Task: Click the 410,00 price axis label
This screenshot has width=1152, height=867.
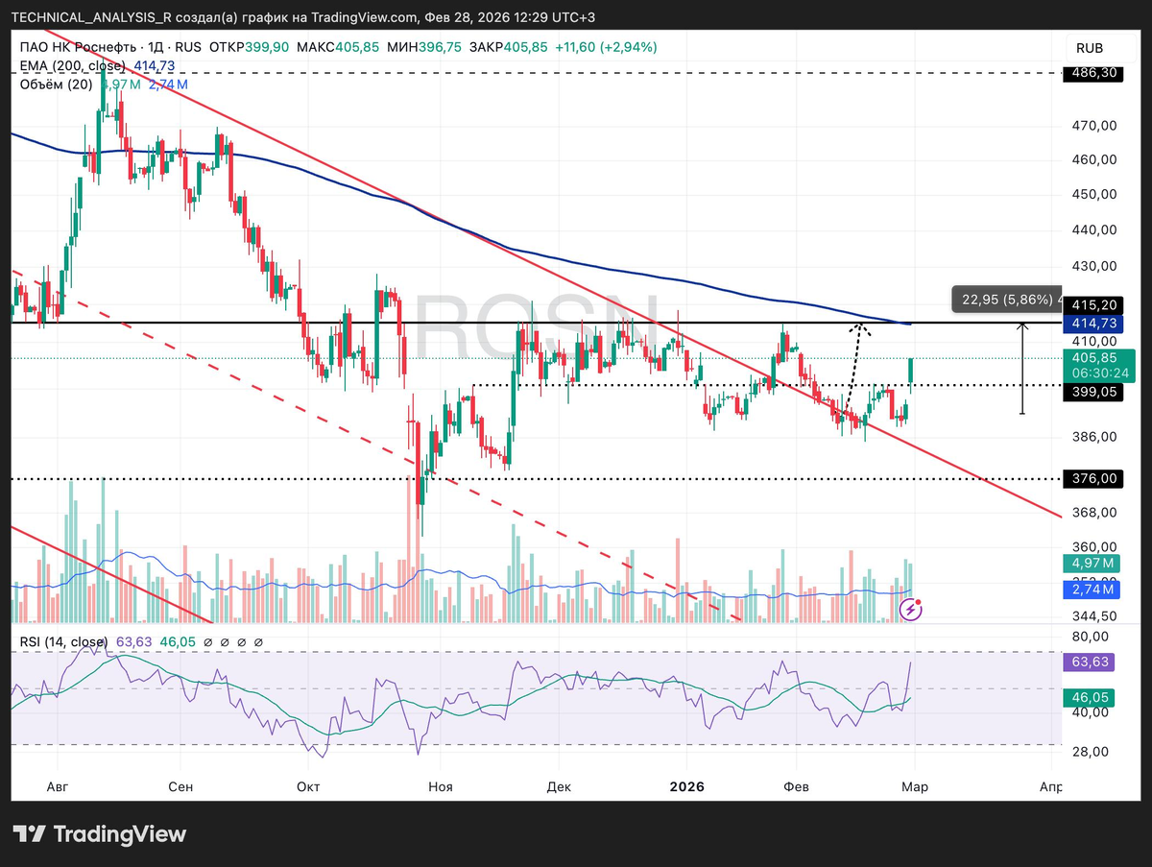Action: tap(1093, 341)
